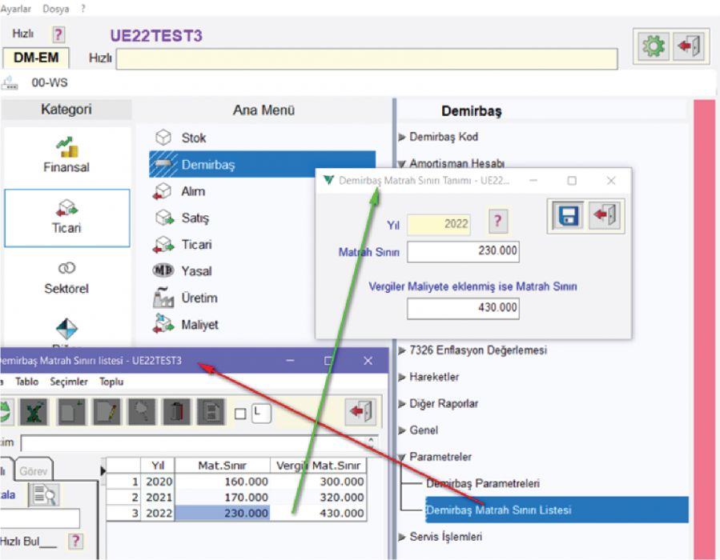Click the help question mark beside Yıl field

(x=497, y=222)
